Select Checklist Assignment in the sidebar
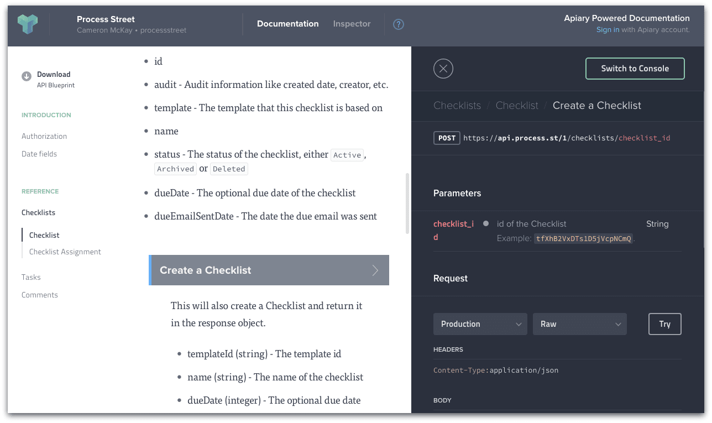The height and width of the screenshot is (423, 712). tap(65, 252)
